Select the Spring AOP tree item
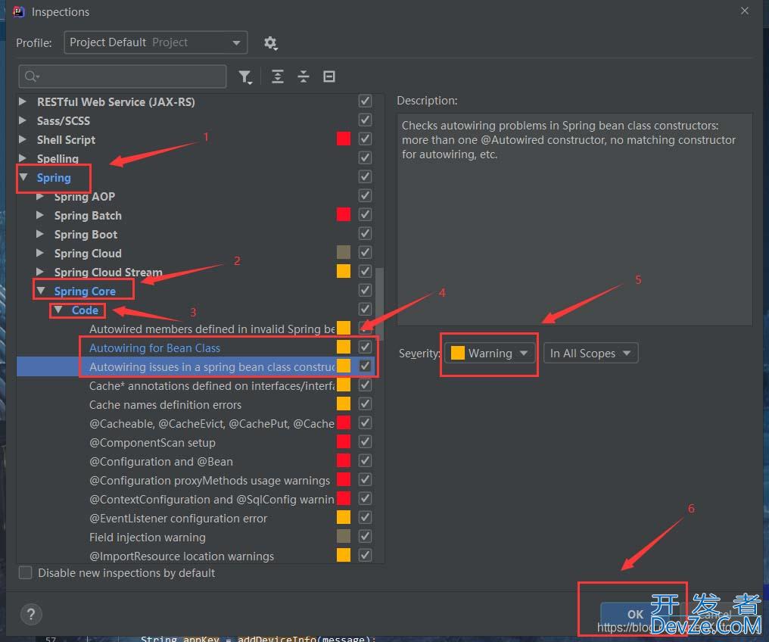The image size is (769, 642). click(84, 197)
